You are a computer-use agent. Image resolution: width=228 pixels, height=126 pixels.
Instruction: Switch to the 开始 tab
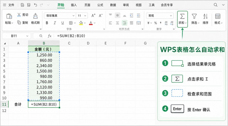[x=61, y=5]
